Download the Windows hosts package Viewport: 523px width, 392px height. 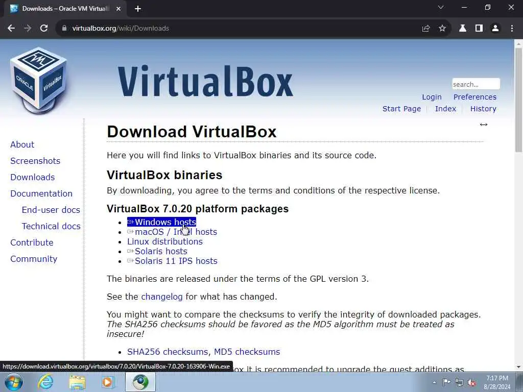click(x=161, y=222)
